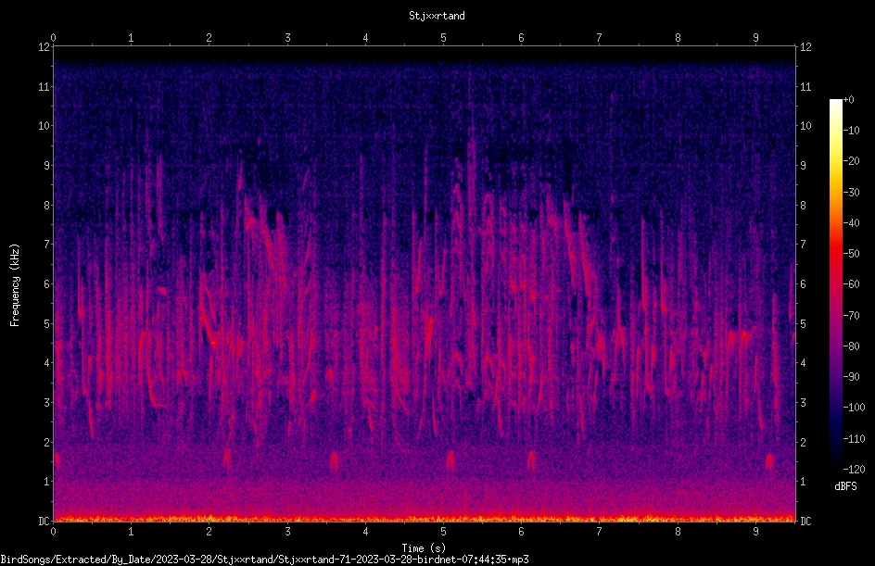
Task: Click the dBFS colorbar label
Action: coord(845,486)
